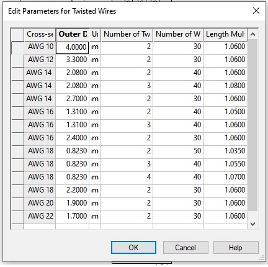Open Help for twisted wires parameters
Image resolution: width=268 pixels, height=267 pixels.
click(236, 247)
